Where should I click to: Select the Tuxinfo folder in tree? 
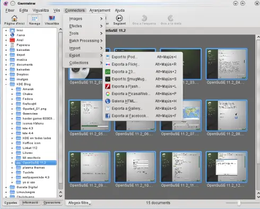tap(28, 172)
